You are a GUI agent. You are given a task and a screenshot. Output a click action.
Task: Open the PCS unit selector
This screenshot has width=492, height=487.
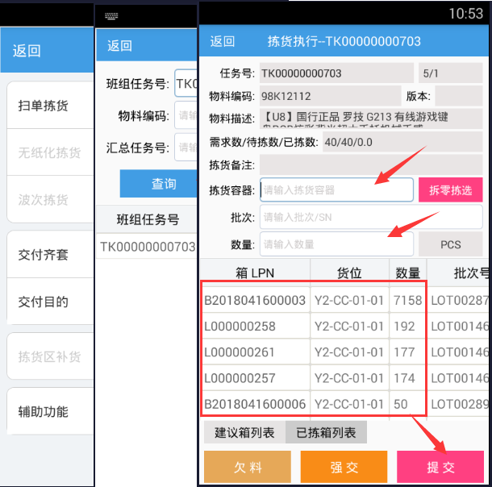click(450, 244)
